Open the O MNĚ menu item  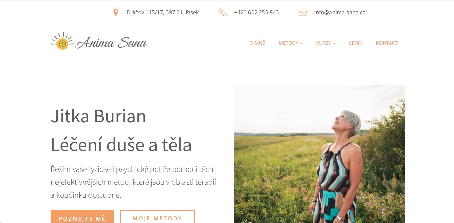[257, 43]
